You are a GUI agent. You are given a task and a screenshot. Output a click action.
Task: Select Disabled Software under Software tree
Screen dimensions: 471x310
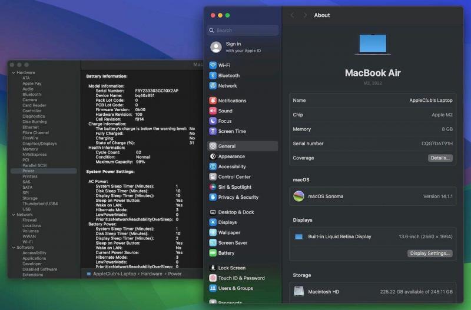coord(39,269)
